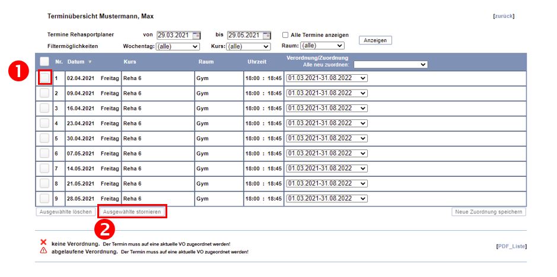Click the sort arrow next to Datum
Image resolution: width=557 pixels, height=277 pixels.
point(90,62)
